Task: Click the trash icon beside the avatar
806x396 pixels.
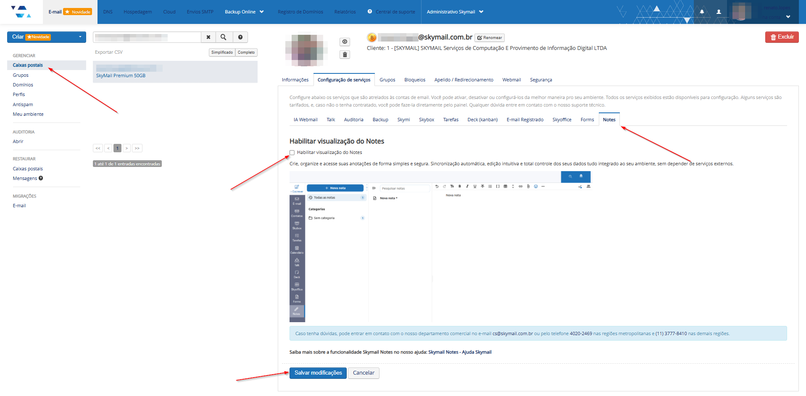Action: coord(345,55)
